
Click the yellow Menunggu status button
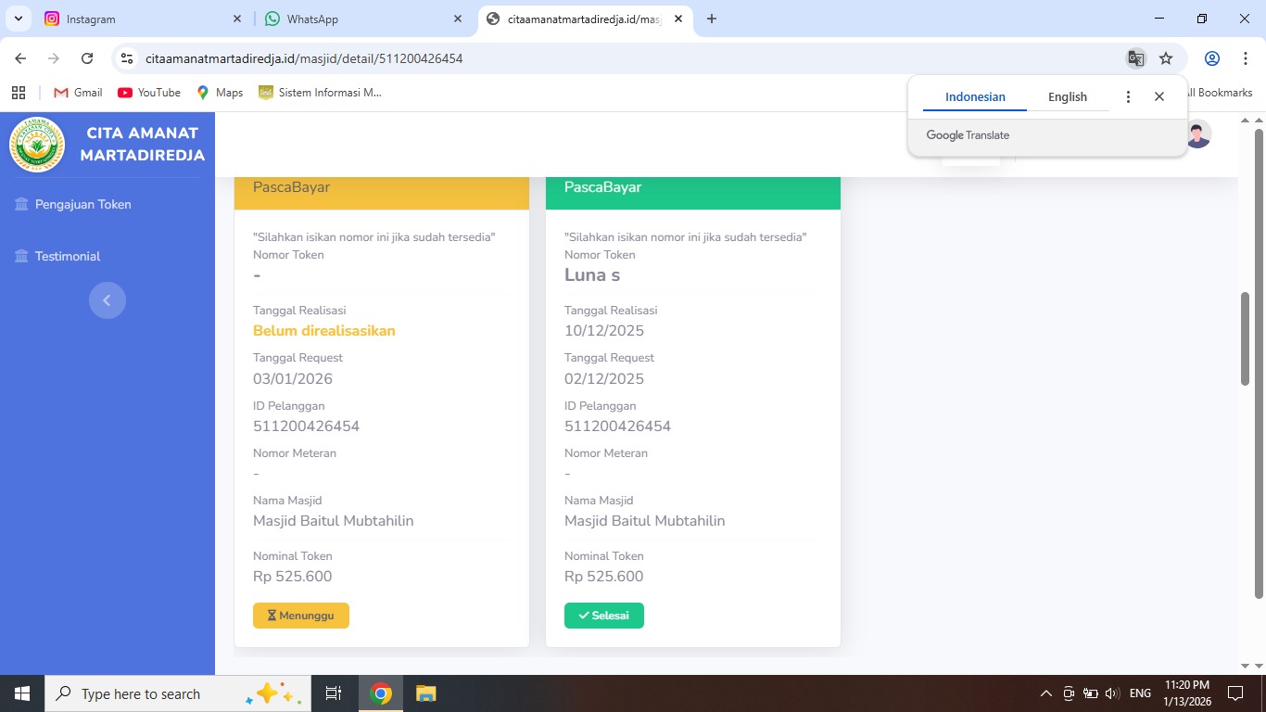[300, 616]
